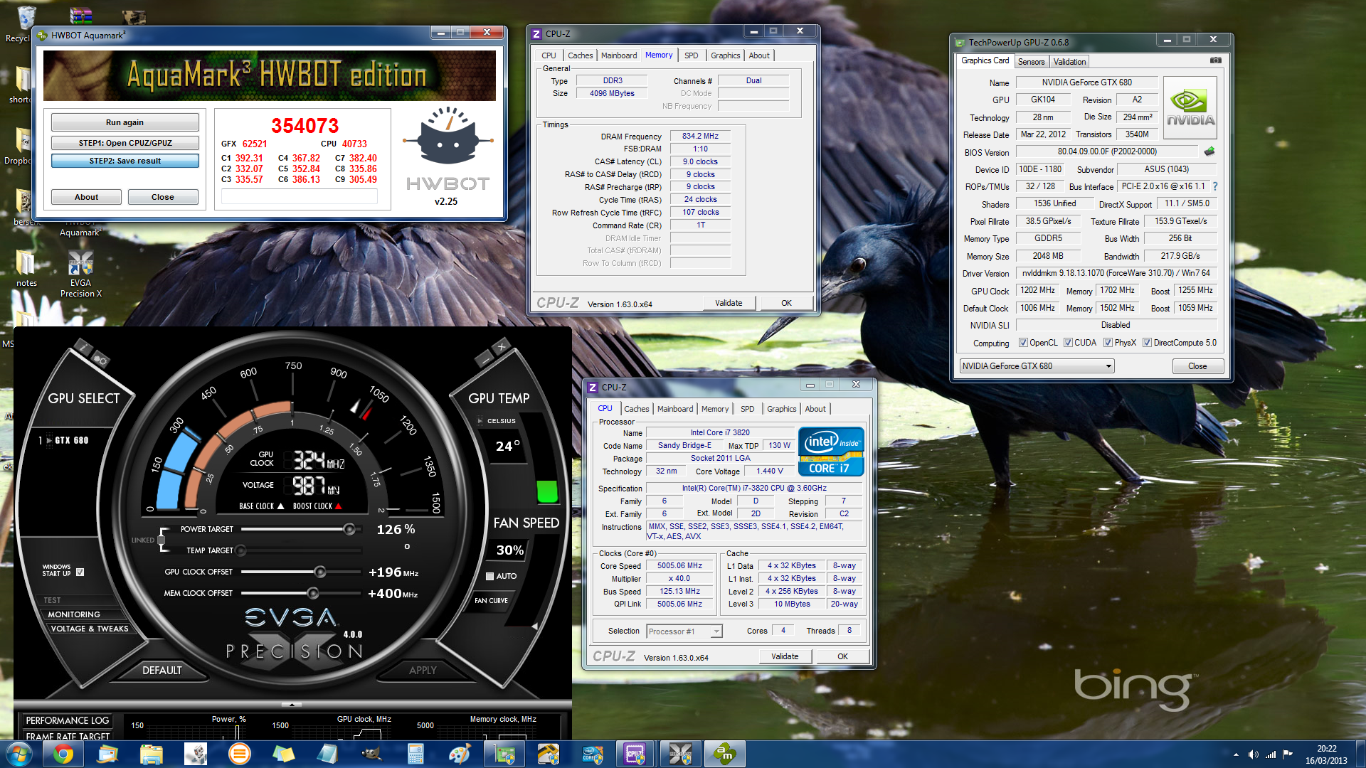Screen dimensions: 1366x768
Task: Show hidden system tray icons
Action: (1236, 754)
